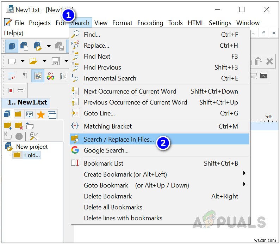Toggle word wrap icon
The width and height of the screenshot is (280, 244).
11,76
